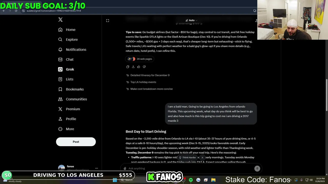Click the Windows Start button
Screen dimensions: 328x184
(115, 180)
